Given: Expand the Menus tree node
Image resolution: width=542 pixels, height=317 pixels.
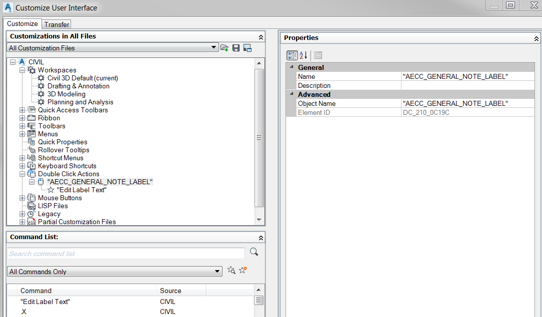Looking at the screenshot, I should click(22, 134).
